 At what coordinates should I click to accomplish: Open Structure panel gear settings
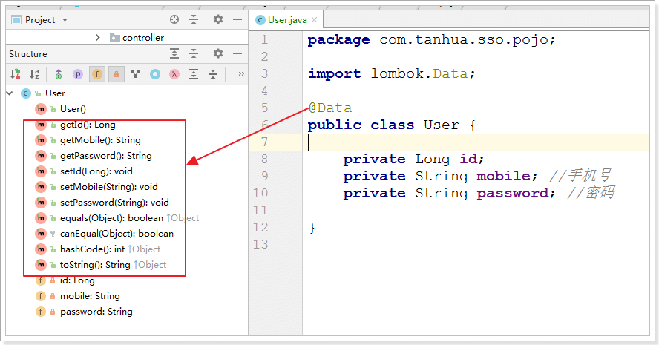pyautogui.click(x=217, y=53)
